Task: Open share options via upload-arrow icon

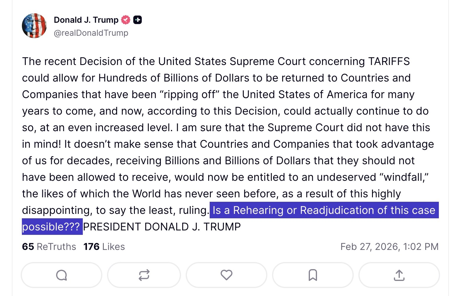Action: 399,275
